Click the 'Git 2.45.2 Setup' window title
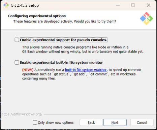This screenshot has width=157, height=130. tap(25, 5)
